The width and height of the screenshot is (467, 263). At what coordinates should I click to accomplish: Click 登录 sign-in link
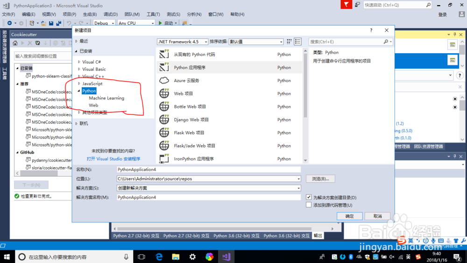point(443,14)
